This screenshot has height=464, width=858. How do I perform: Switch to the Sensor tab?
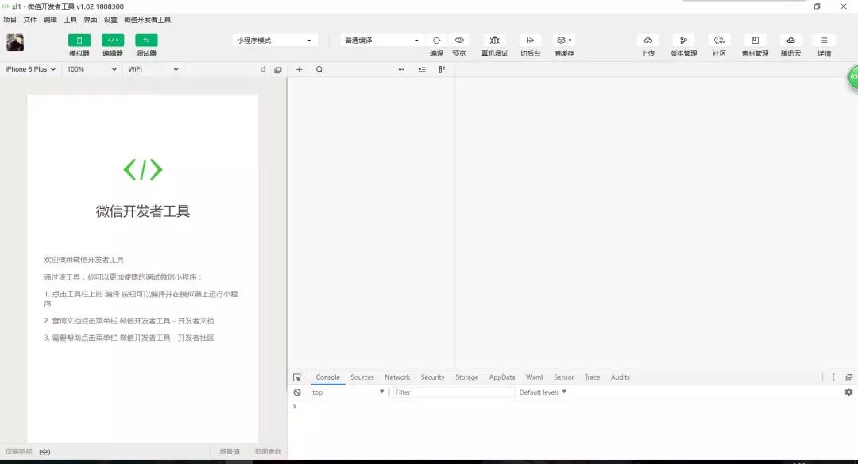pyautogui.click(x=563, y=377)
